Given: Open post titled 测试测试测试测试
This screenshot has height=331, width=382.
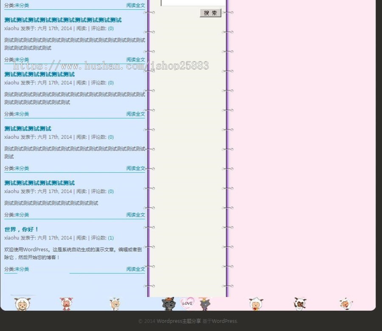Looking at the screenshot, I should (28, 129).
